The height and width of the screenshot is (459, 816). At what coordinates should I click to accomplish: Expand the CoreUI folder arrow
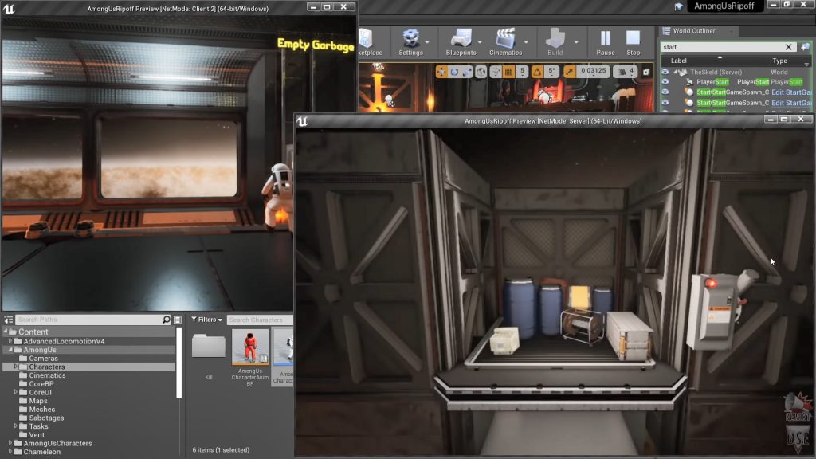[x=16, y=392]
